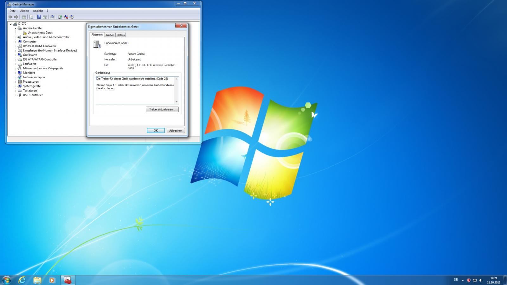Click Gerätestatus scrollbar down arrow

click(x=176, y=102)
